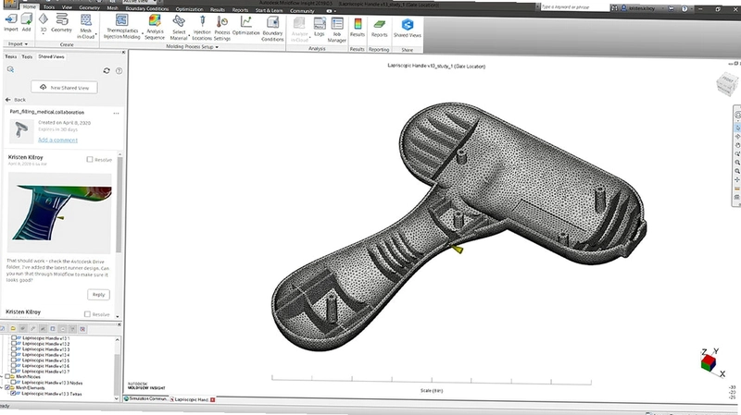741x415 pixels.
Task: Switch to the Tasks panel tab
Action: 10,56
